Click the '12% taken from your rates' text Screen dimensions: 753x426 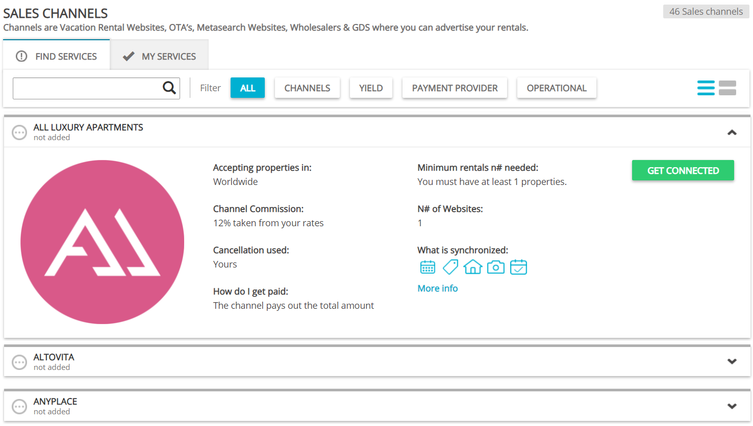click(268, 223)
